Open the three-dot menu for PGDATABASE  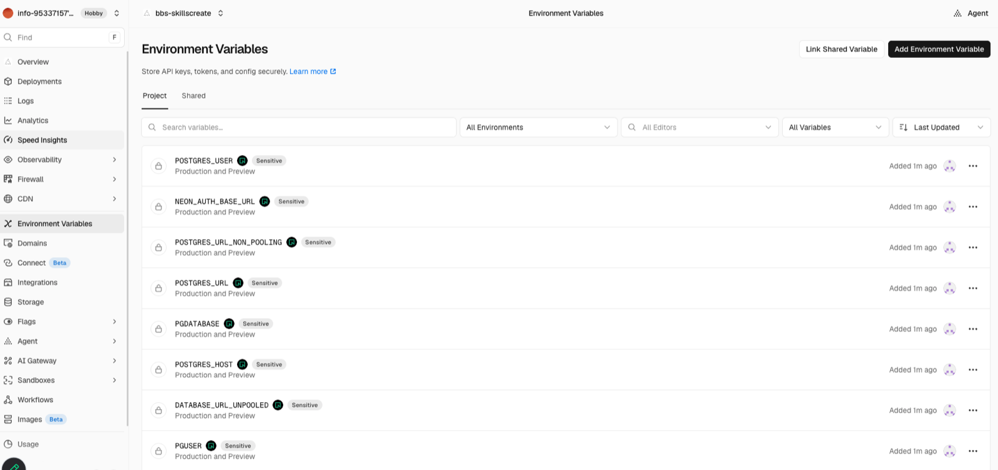972,329
